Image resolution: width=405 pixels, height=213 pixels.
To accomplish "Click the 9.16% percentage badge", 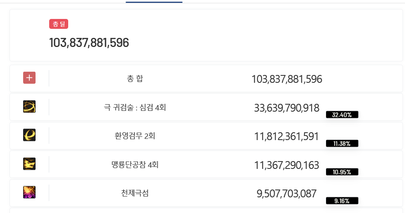I will coord(342,201).
